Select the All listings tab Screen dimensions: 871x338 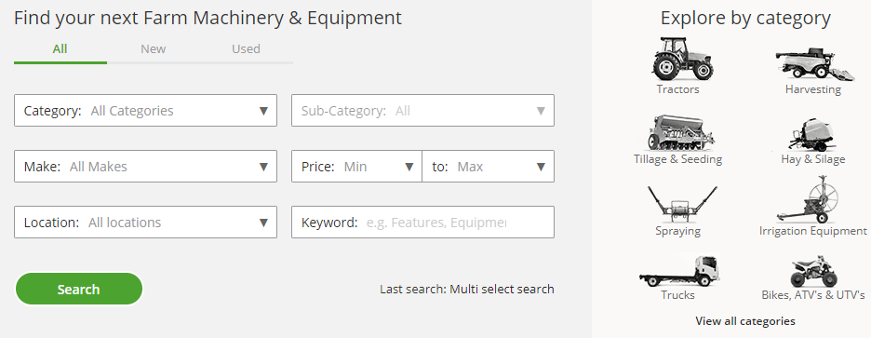click(60, 49)
